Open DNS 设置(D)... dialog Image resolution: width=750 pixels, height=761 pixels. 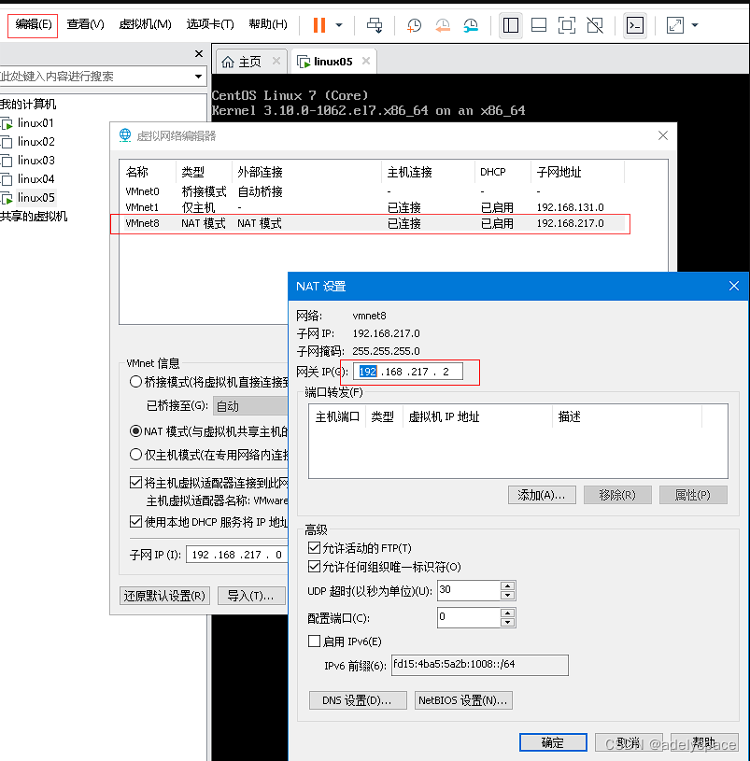pyautogui.click(x=358, y=700)
